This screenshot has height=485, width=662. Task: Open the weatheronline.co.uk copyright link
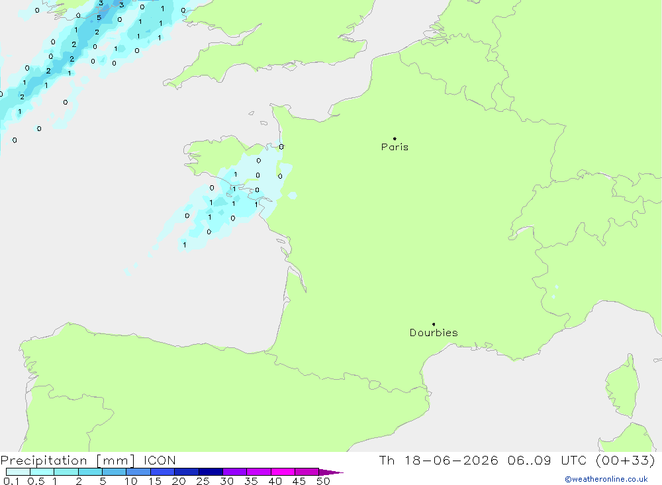tap(606, 479)
